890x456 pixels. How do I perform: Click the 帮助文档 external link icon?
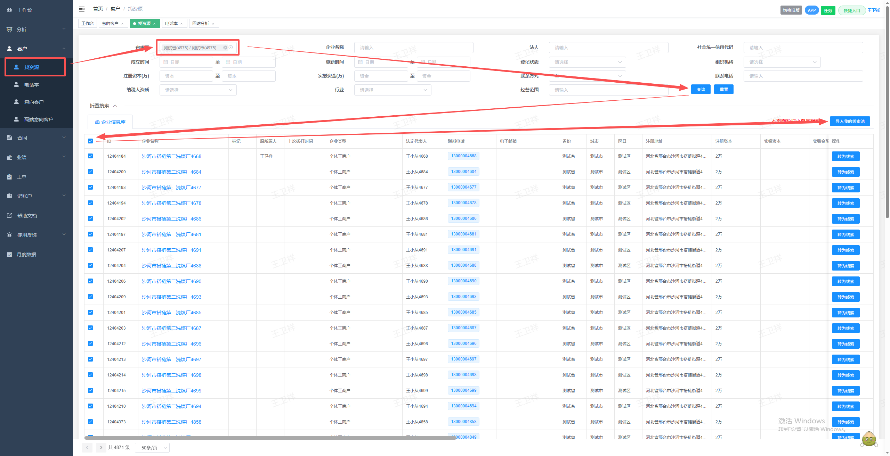[x=9, y=215]
